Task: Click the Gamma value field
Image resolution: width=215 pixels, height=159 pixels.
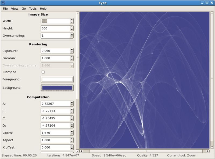Action: (55, 58)
